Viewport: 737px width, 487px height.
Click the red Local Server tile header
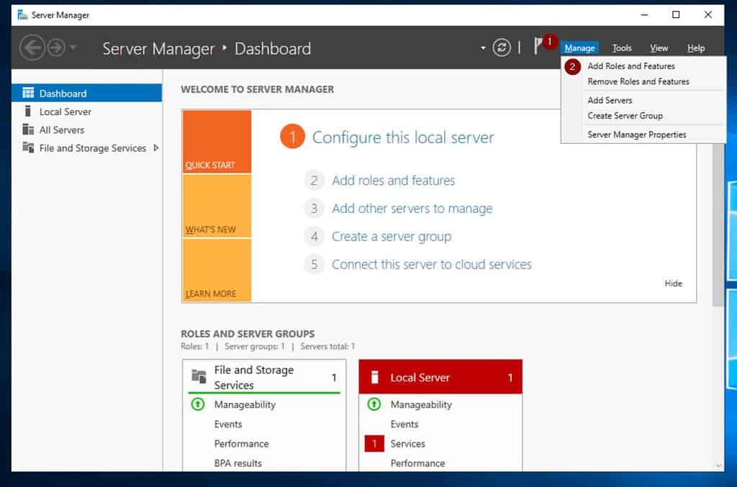pos(440,377)
